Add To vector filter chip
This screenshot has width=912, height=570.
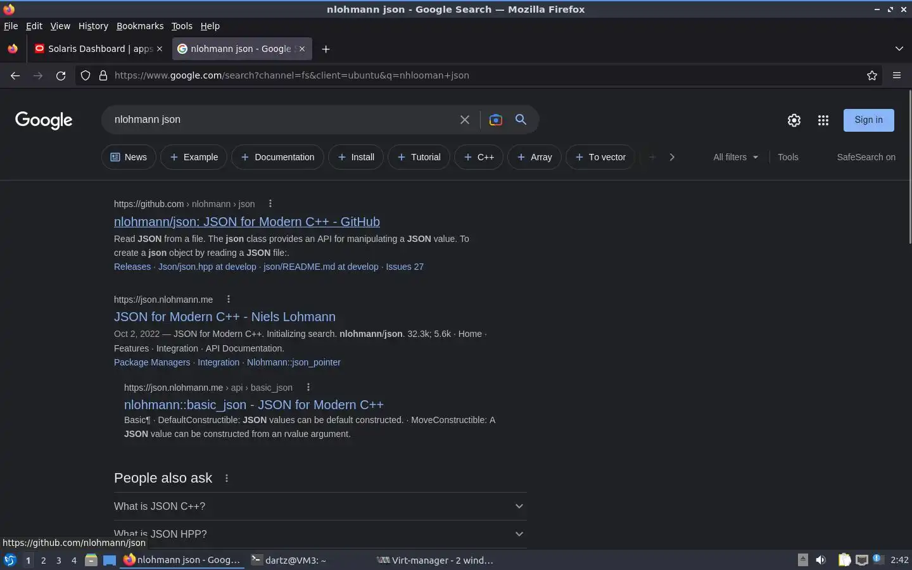(x=600, y=157)
